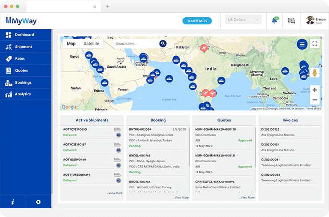Click the Google logo on map
Viewport: 329px width, 217px height.
(69, 107)
